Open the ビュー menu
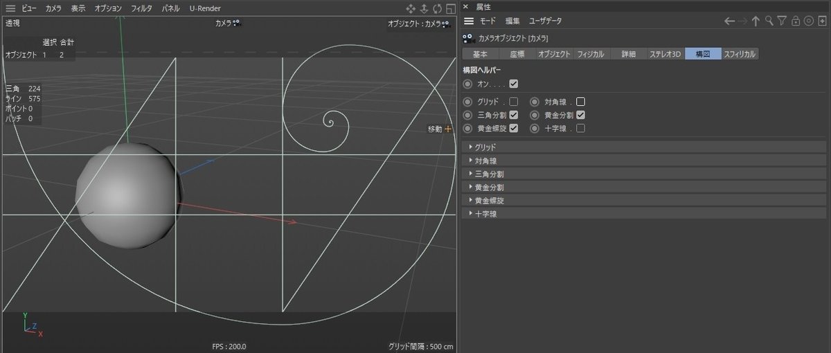This screenshot has width=831, height=353. tap(29, 8)
